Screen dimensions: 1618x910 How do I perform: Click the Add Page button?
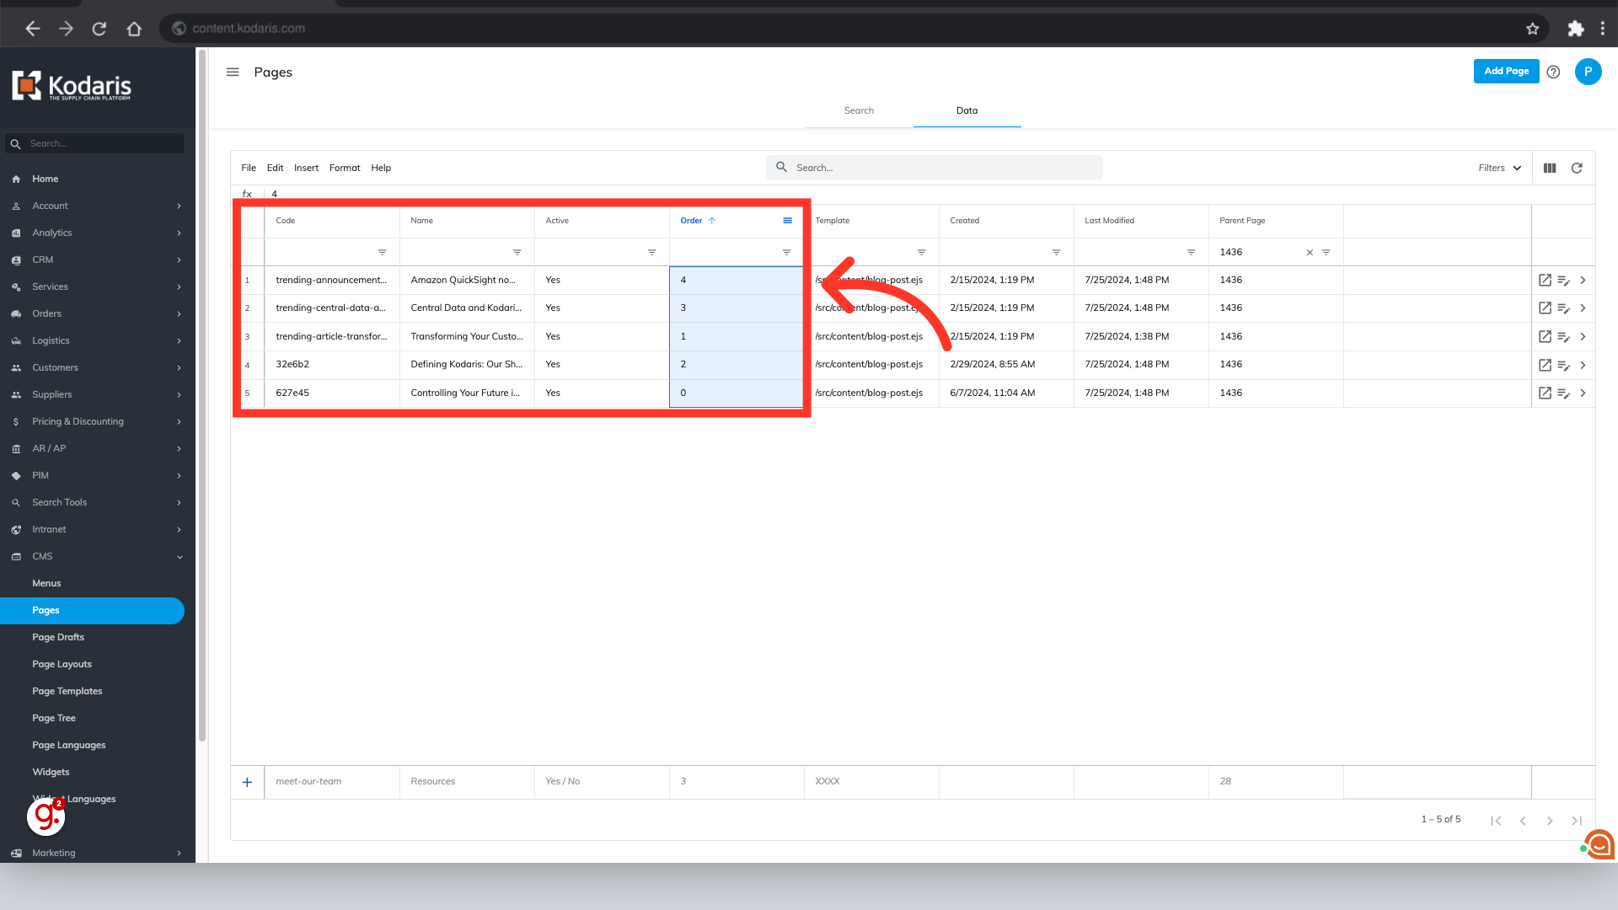coord(1505,72)
